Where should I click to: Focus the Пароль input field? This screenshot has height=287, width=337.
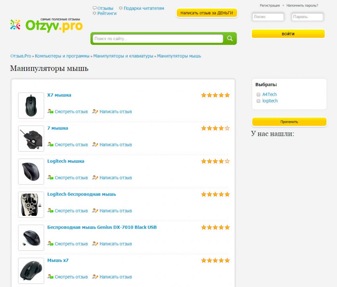pos(307,17)
